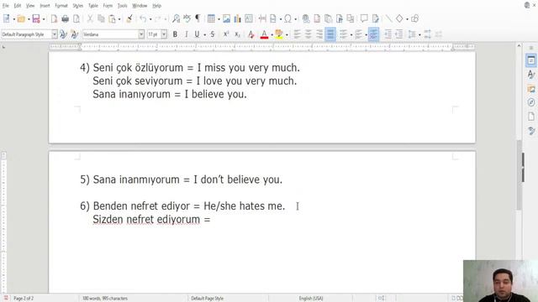Open the File menu
The width and height of the screenshot is (538, 302).
(6, 6)
